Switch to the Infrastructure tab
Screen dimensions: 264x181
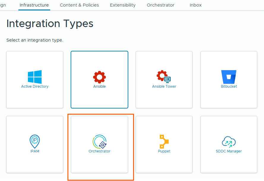(34, 5)
